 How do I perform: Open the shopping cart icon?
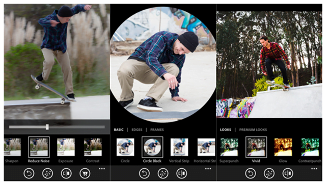(85, 173)
